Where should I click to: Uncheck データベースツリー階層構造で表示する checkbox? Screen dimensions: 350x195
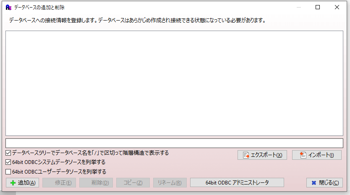8,153
